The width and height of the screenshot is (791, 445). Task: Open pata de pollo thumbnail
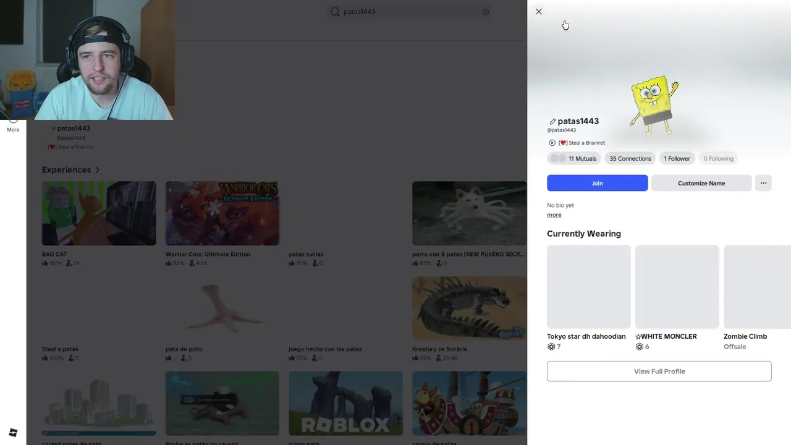[x=222, y=308]
